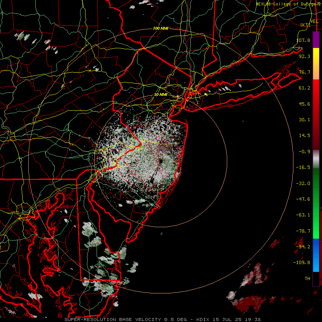This screenshot has width=322, height=322.
Task: Click the purple segment of velocity color bar
Action: [x=316, y=40]
